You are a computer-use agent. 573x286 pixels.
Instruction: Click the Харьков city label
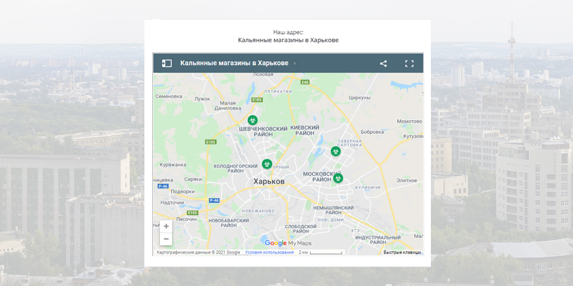click(269, 181)
